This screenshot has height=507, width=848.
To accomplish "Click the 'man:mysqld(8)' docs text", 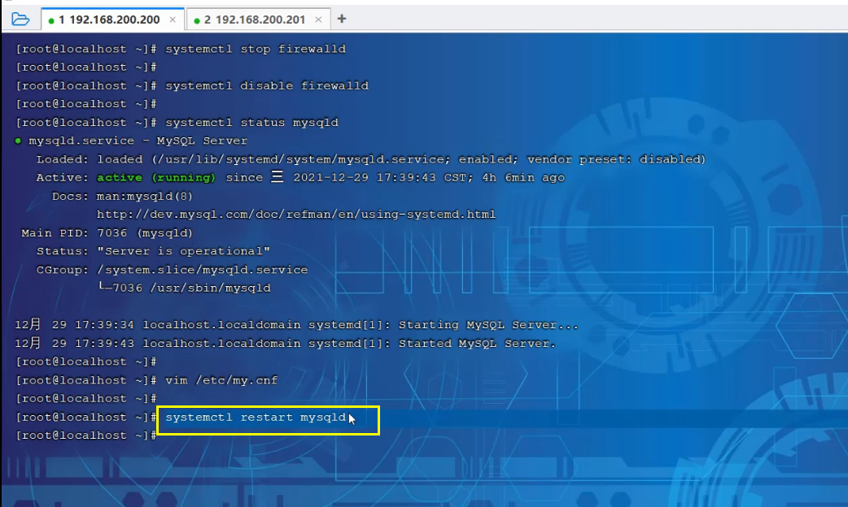I will click(144, 196).
